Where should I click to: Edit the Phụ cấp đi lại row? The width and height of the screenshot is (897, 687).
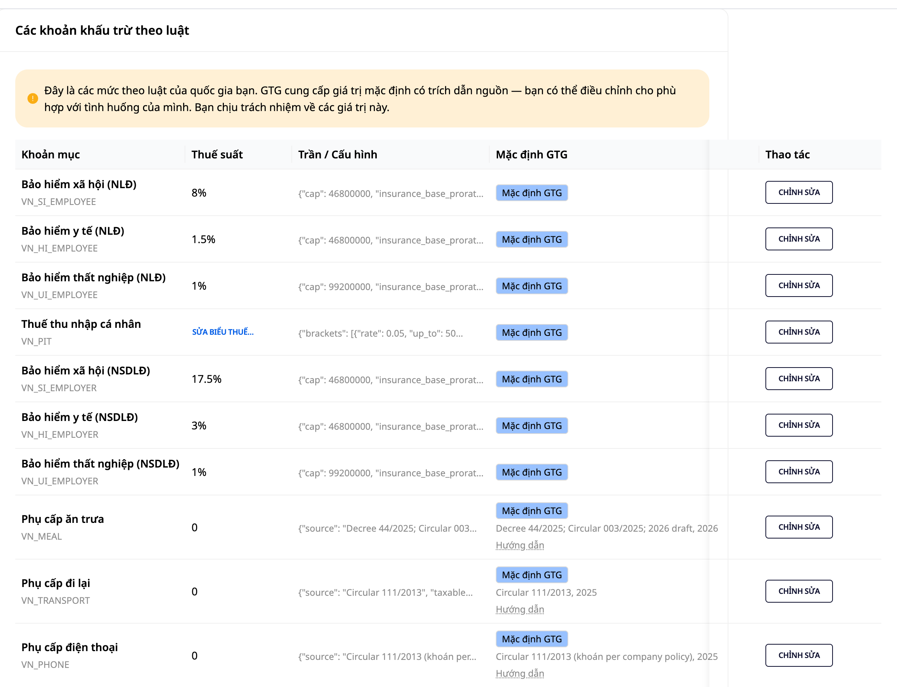click(x=799, y=591)
